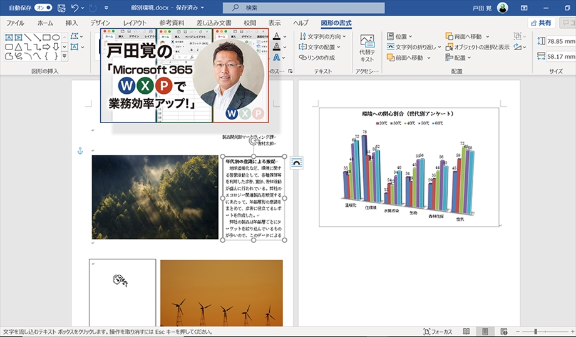Open the 参考資料 tab

click(x=172, y=23)
